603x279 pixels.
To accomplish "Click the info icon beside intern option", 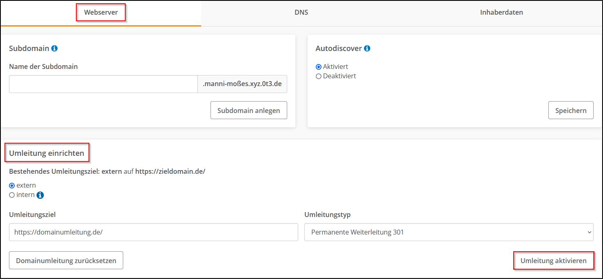I will [x=40, y=195].
